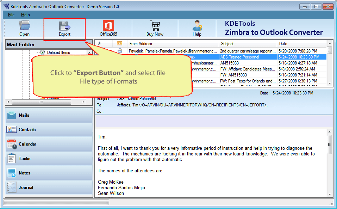Click the name Fernando Santos-Mejia in body
Screen dimensions: 337x209
pyautogui.click(x=121, y=188)
